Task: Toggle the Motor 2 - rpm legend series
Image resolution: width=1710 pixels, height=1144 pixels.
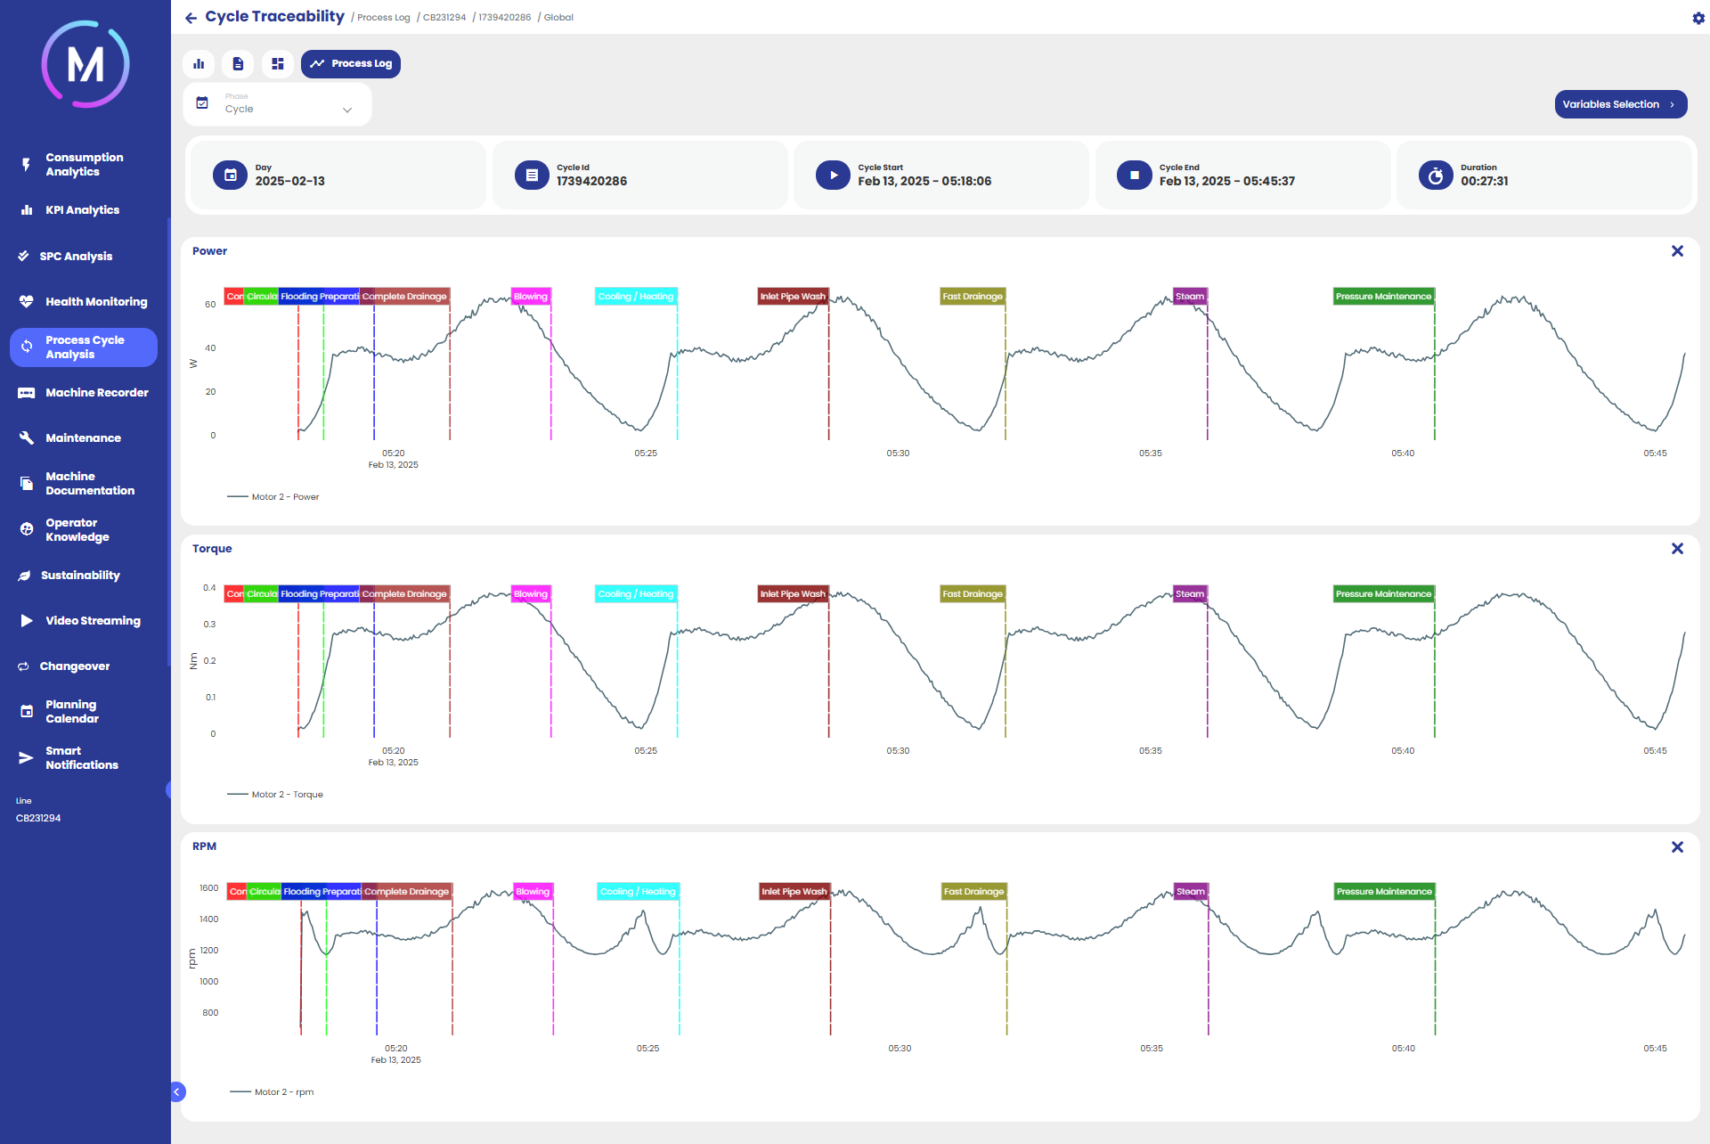Action: 282,1092
